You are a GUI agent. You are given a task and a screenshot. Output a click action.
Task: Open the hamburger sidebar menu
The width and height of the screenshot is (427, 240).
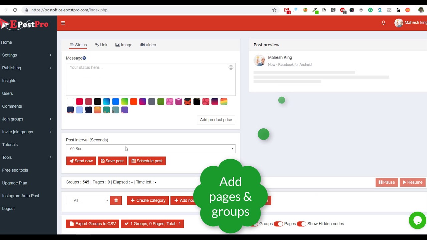tap(63, 23)
